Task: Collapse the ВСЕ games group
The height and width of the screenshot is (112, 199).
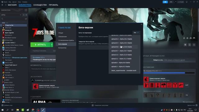Action: (1, 23)
